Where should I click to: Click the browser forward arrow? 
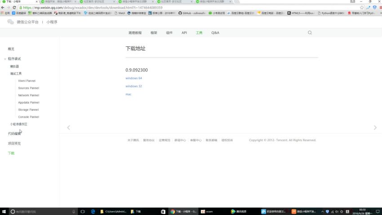pos(9,8)
